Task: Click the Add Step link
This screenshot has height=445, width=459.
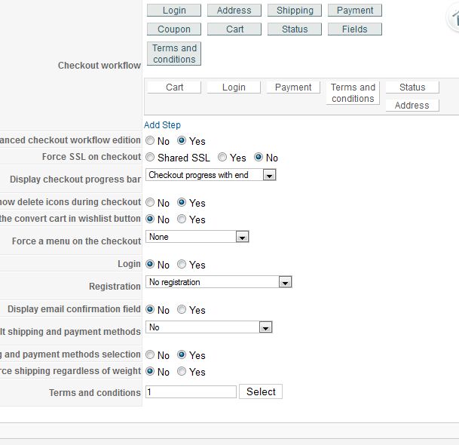Action: (x=162, y=125)
